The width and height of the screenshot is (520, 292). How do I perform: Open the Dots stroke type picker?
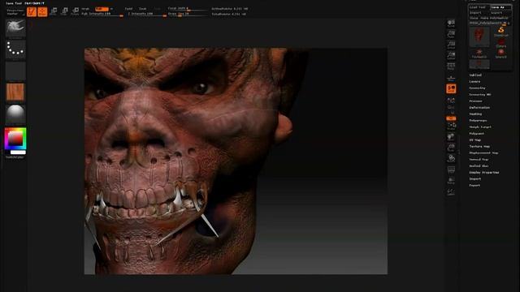(x=15, y=49)
